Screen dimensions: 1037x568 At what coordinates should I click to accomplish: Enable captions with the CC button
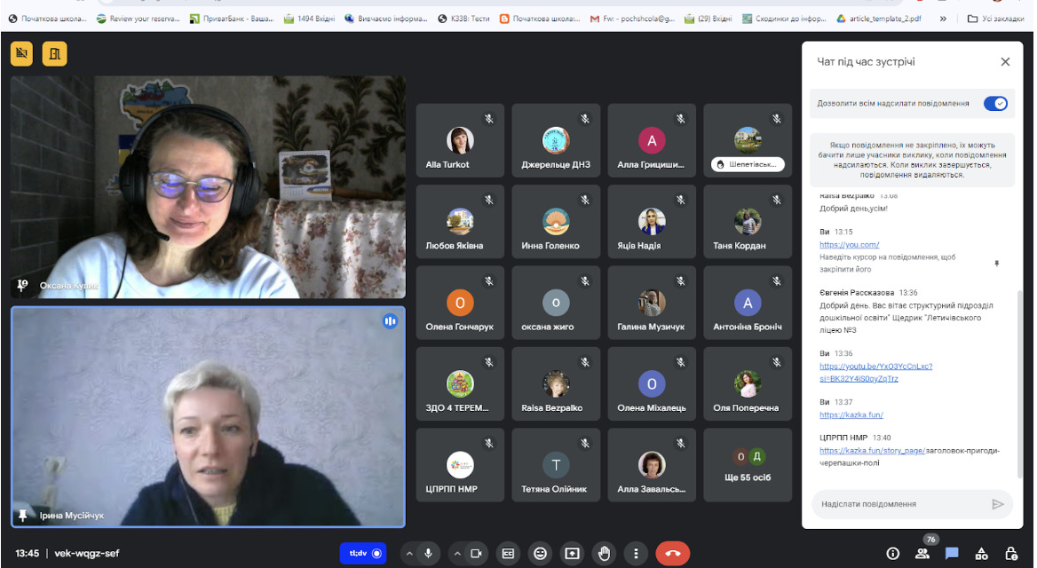coord(508,554)
